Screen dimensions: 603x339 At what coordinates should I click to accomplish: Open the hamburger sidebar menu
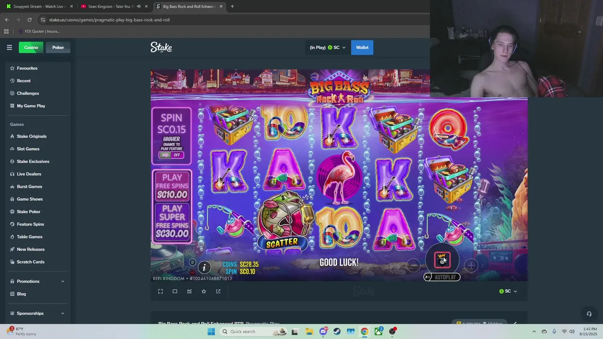click(9, 48)
